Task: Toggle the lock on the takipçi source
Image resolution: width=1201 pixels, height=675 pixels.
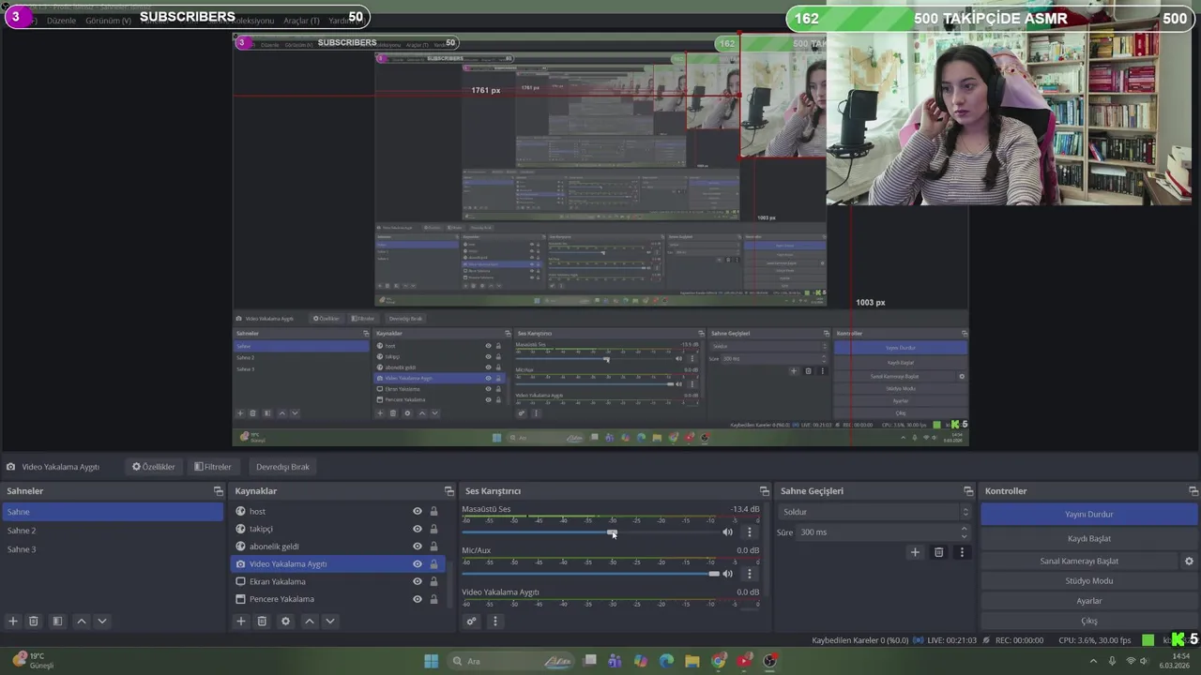Action: pyautogui.click(x=433, y=529)
